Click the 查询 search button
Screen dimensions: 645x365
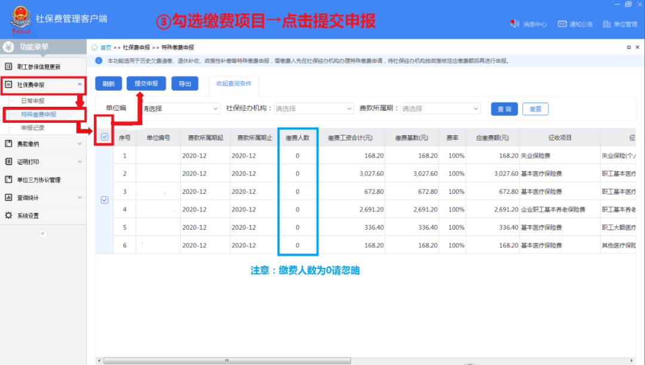[x=503, y=109]
